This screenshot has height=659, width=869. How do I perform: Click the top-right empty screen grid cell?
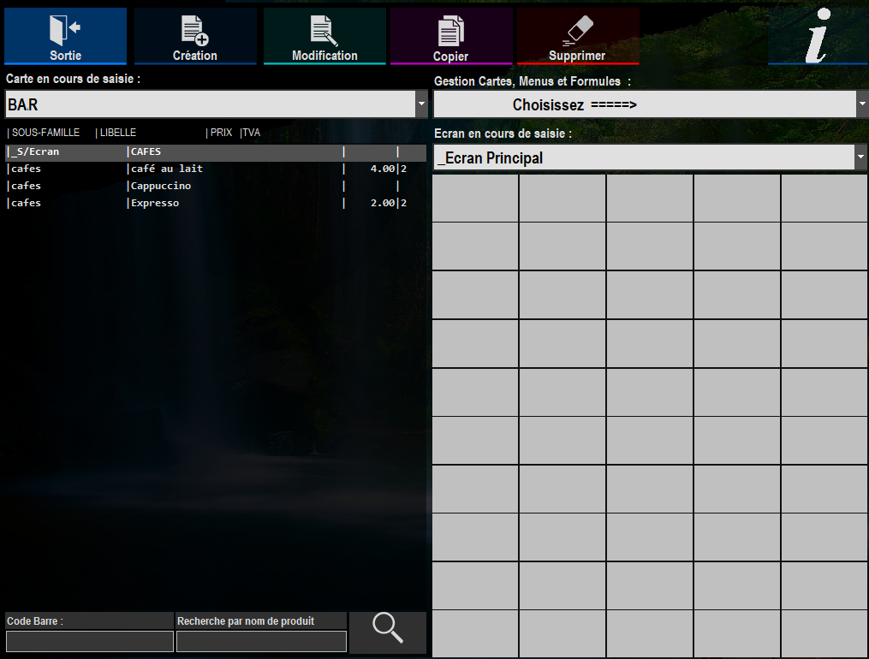point(824,199)
